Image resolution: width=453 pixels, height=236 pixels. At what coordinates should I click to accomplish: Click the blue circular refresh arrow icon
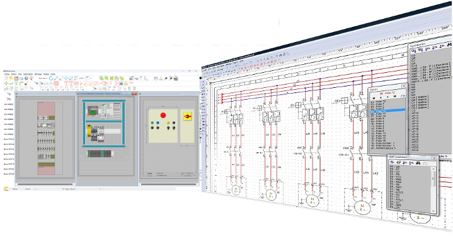point(51,78)
